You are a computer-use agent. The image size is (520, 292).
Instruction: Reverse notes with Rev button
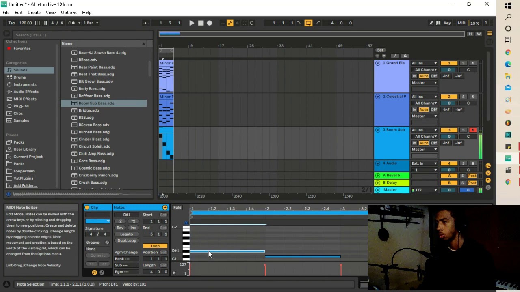click(x=120, y=228)
